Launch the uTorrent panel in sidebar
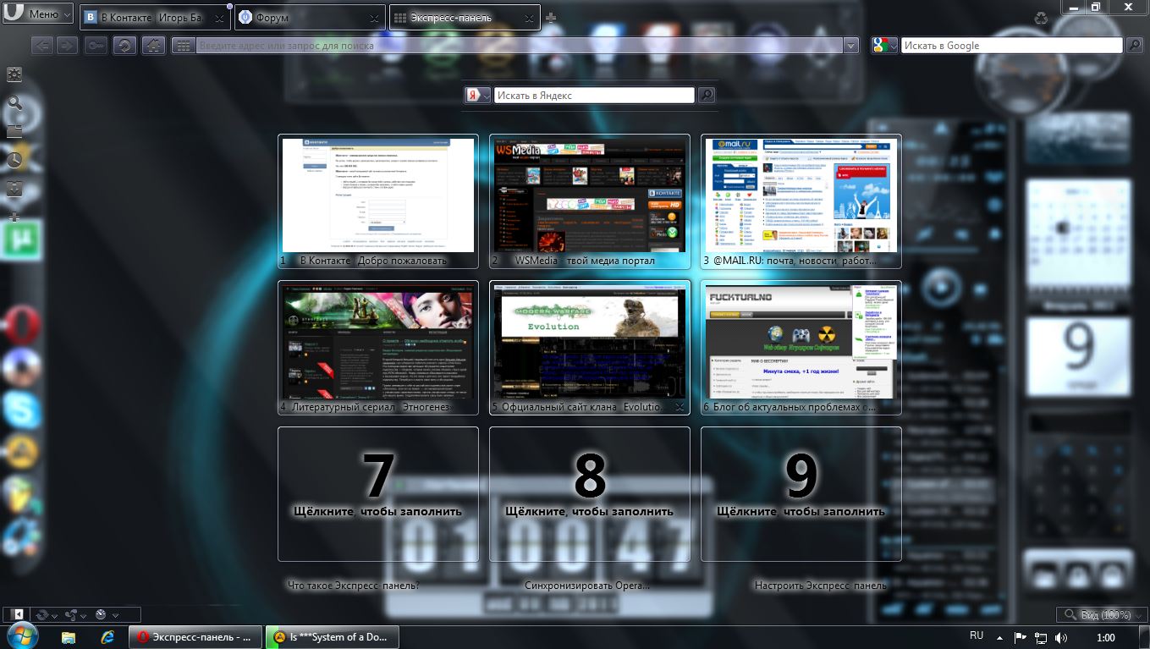This screenshot has height=649, width=1150. point(16,243)
